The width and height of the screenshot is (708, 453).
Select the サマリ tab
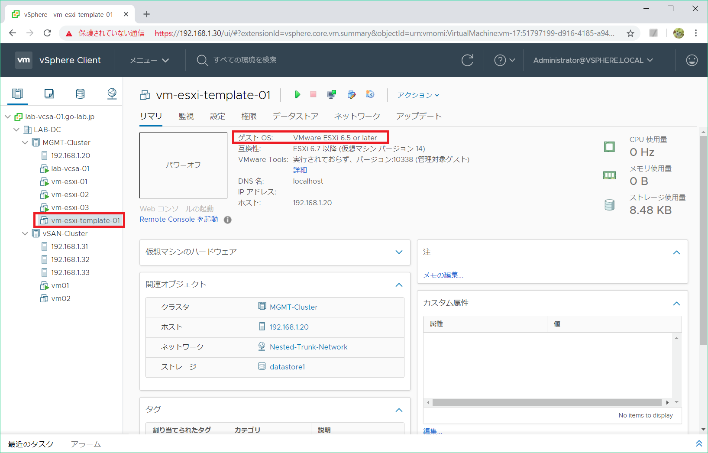click(151, 116)
